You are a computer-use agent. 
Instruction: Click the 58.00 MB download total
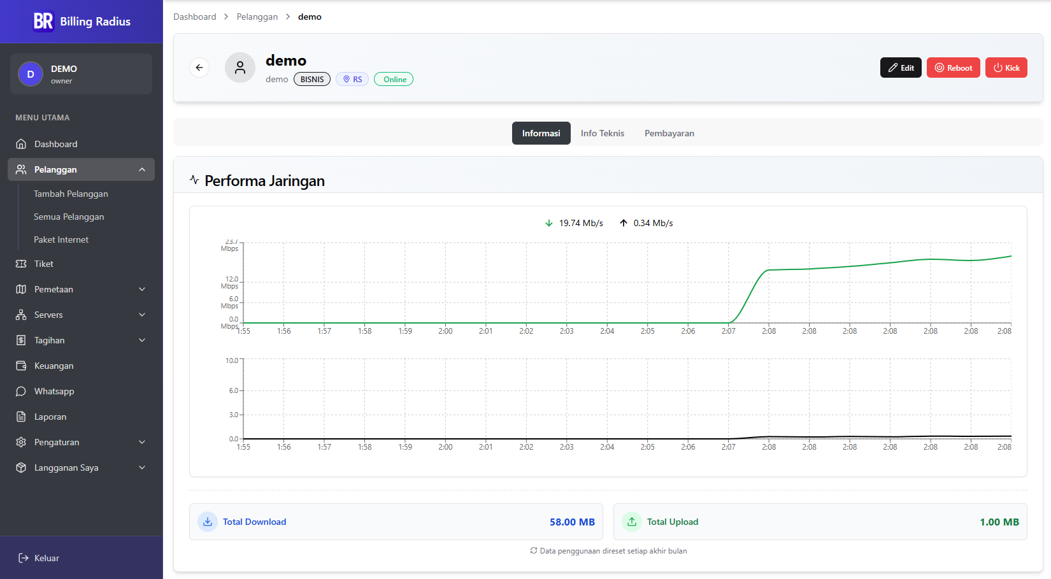click(x=572, y=522)
